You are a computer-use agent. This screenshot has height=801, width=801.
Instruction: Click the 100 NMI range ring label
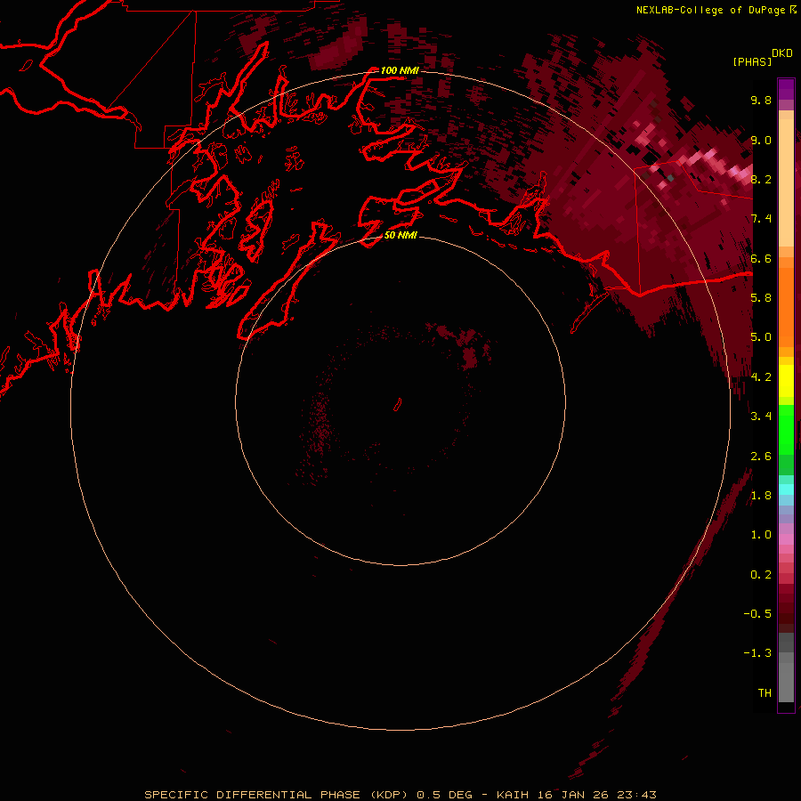coord(400,70)
